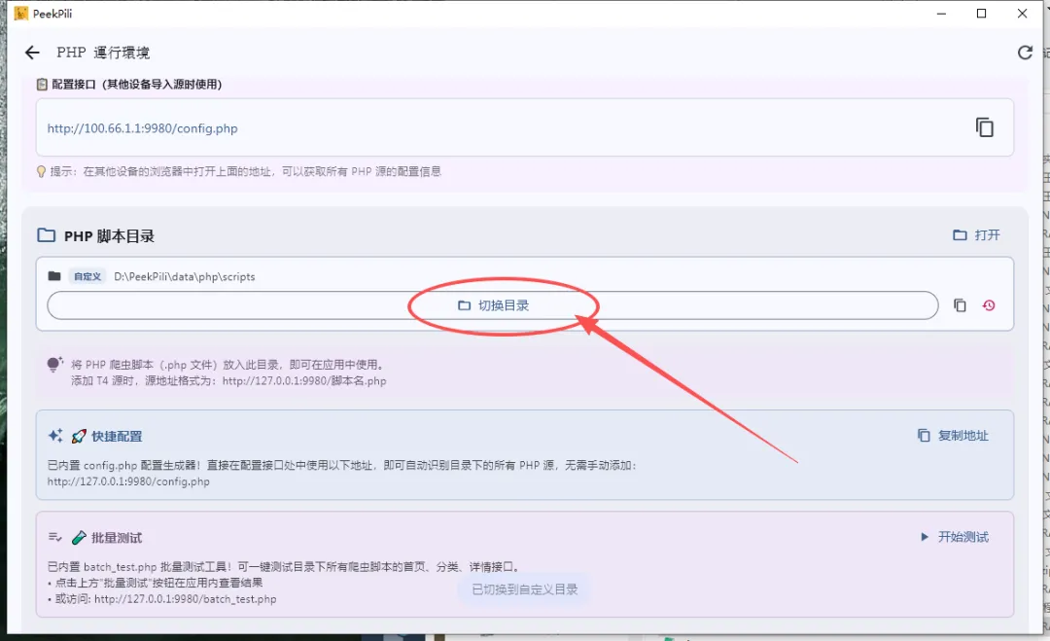
Task: Click the dark folder icon beside 自定义
Action: click(54, 276)
